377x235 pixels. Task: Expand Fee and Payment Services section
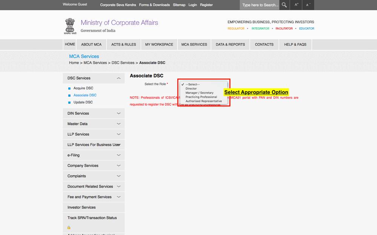(94, 197)
